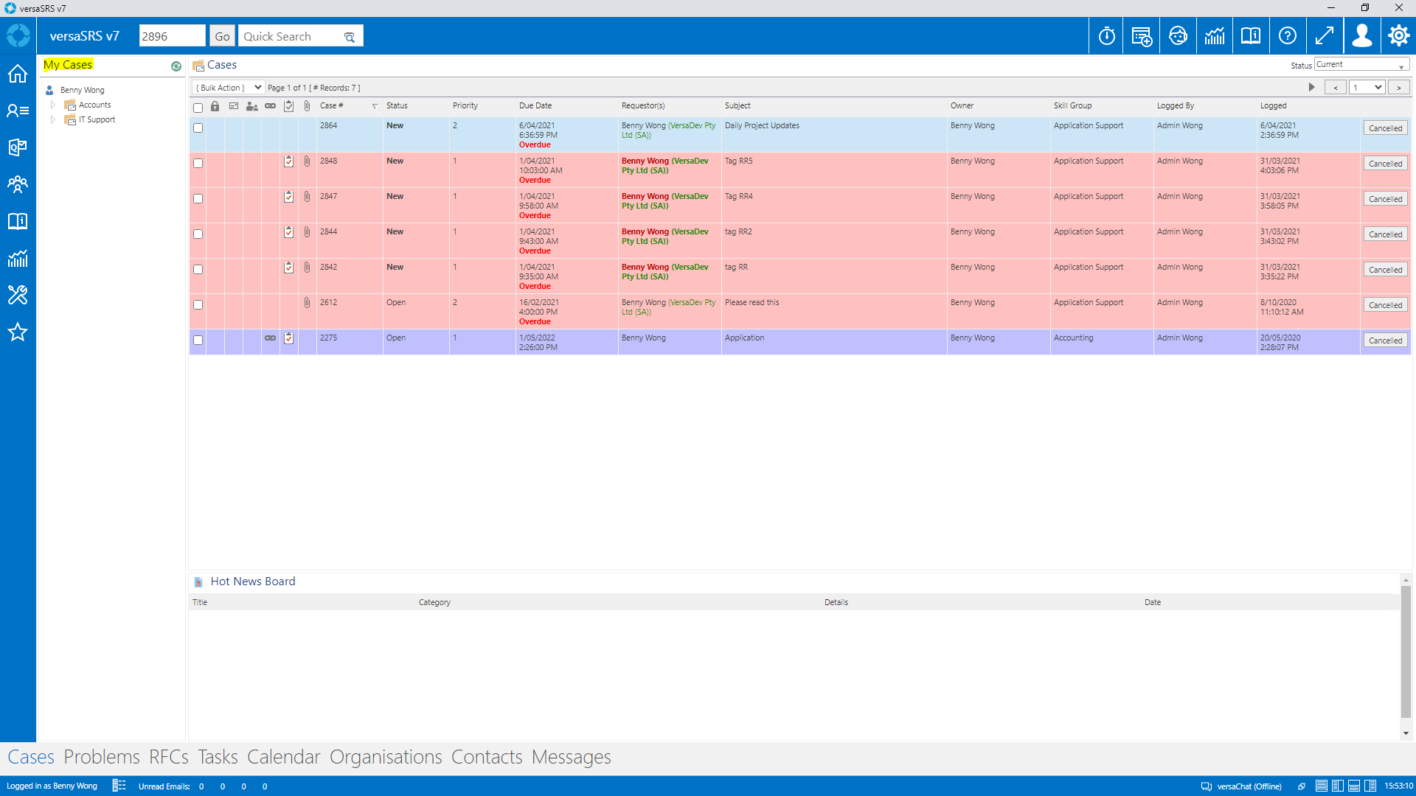Open the settings gear in the top toolbar
Screen dimensions: 1416x796
1398,35
